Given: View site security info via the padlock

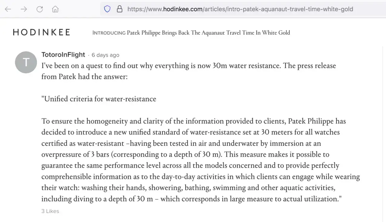Looking at the screenshot, I should (x=120, y=9).
